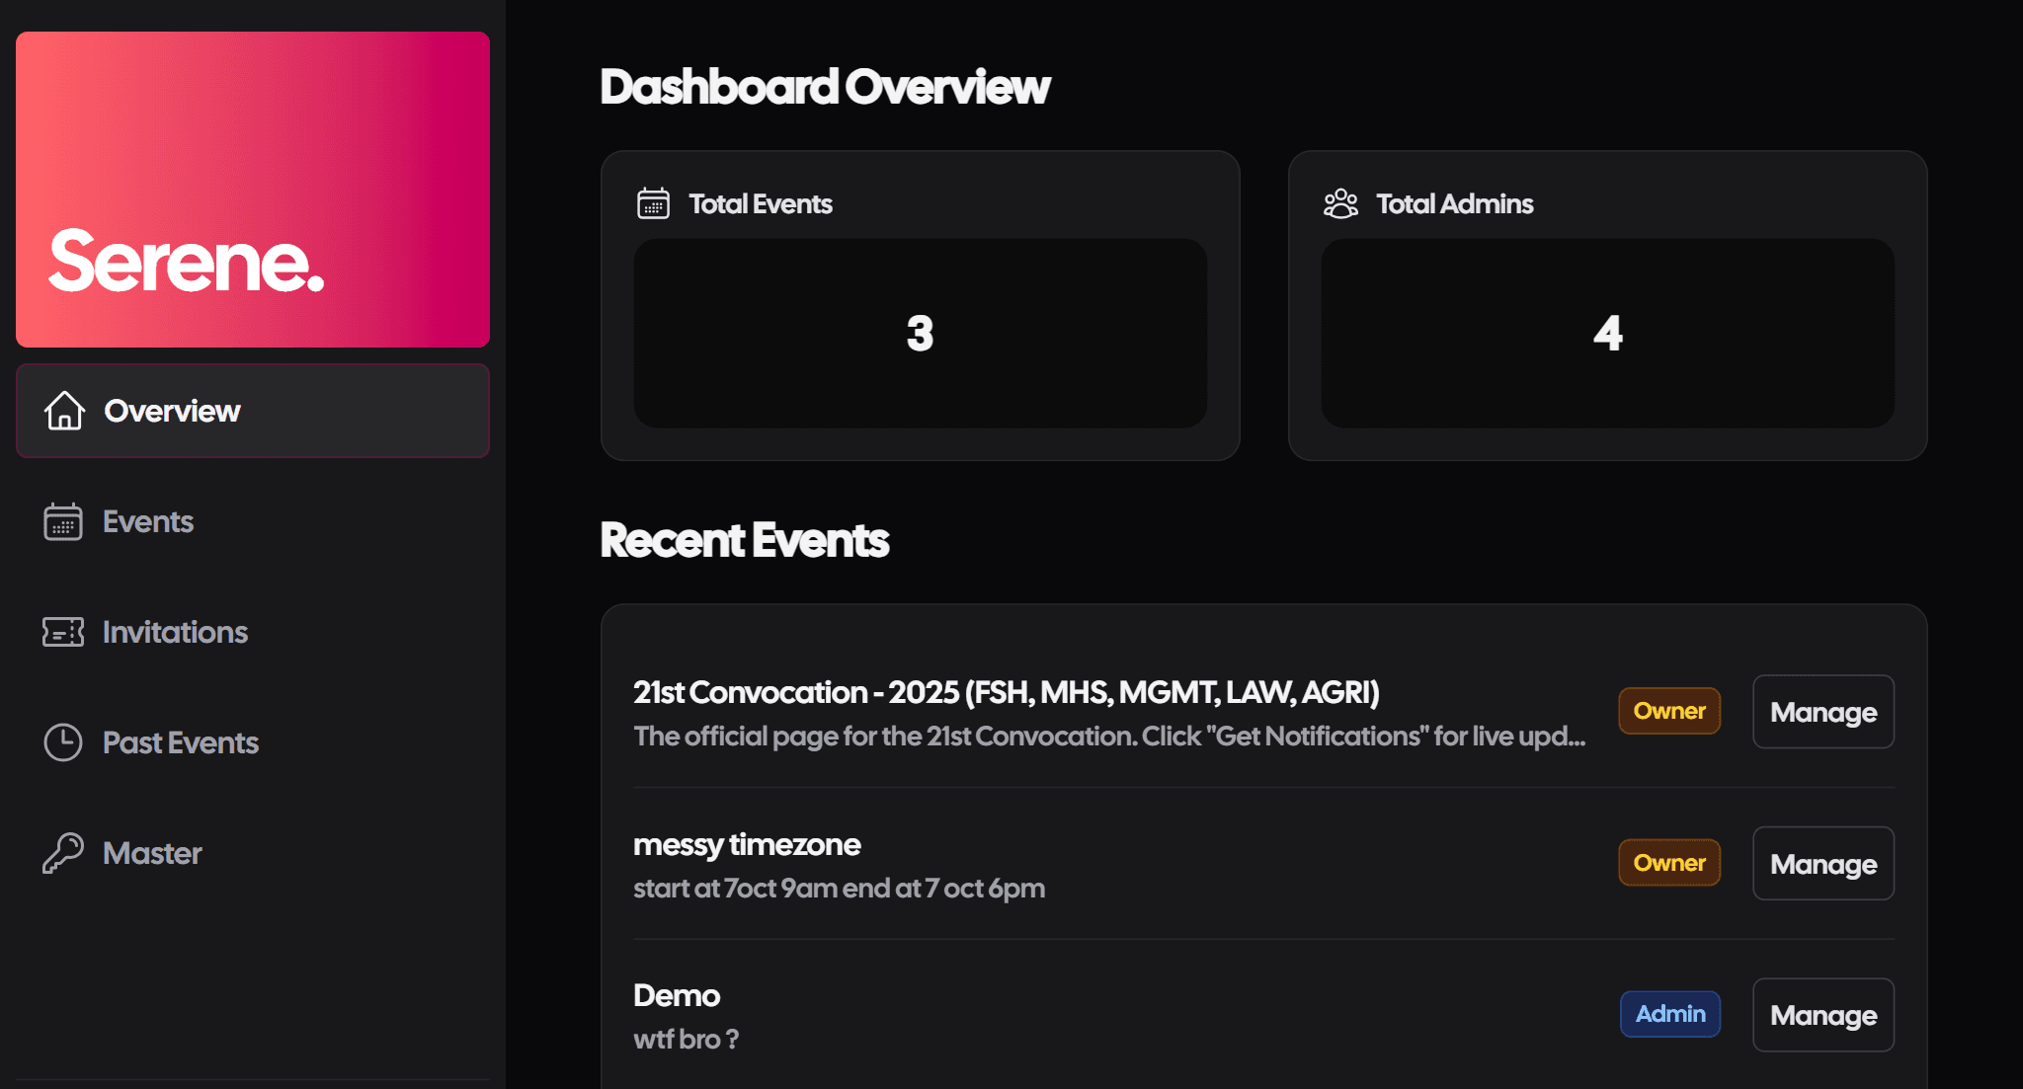Select the 'messy timezone' event title
The width and height of the screenshot is (2023, 1089).
click(747, 845)
